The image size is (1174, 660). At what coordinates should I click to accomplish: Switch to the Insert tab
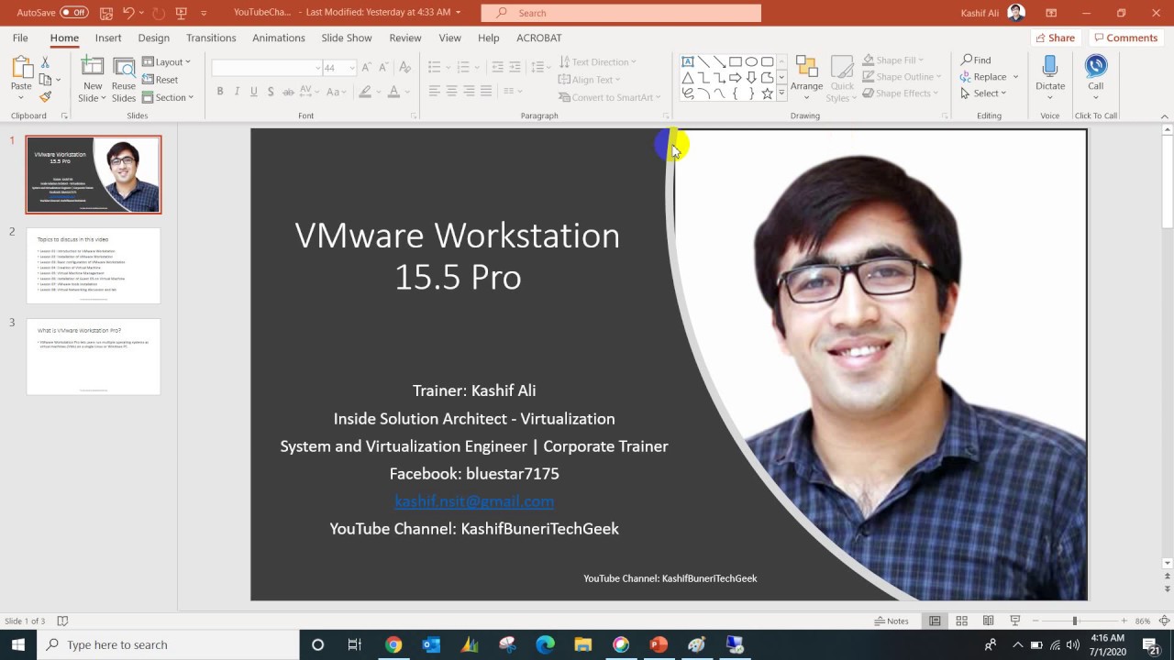108,38
